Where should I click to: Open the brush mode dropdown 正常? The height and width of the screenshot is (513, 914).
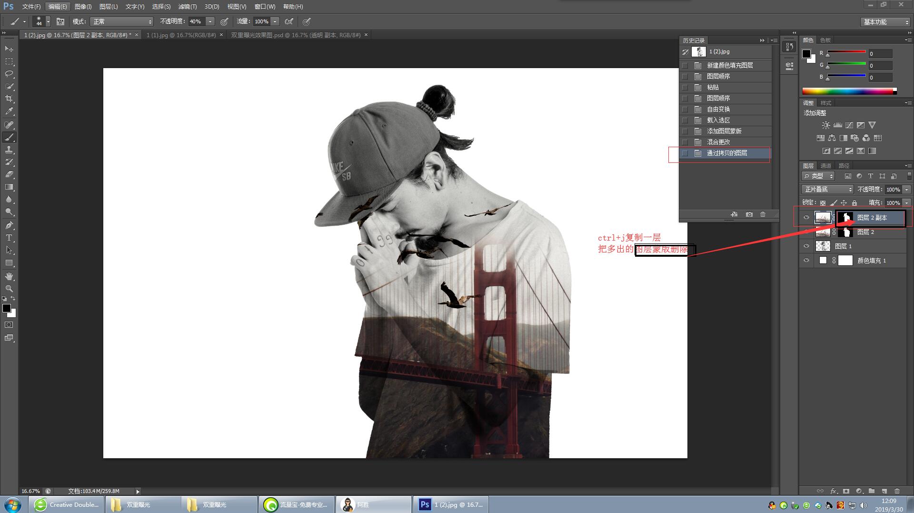[x=122, y=21]
